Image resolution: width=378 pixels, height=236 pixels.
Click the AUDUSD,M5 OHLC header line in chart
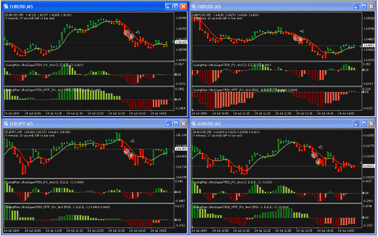(x=226, y=133)
